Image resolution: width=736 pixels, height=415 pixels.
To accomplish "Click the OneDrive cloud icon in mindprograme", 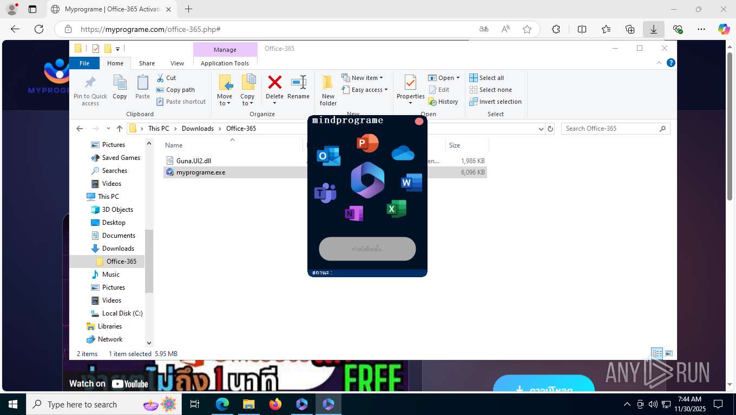I will [403, 153].
